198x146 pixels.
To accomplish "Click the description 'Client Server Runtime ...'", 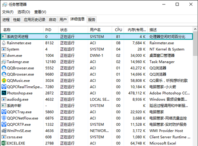I will point(170,137).
